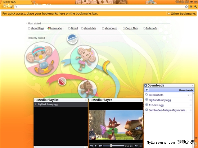Image resolution: width=198 pixels, height=148 pixels.
Task: Open a new tab with plus button
Action: [x=34, y=2]
